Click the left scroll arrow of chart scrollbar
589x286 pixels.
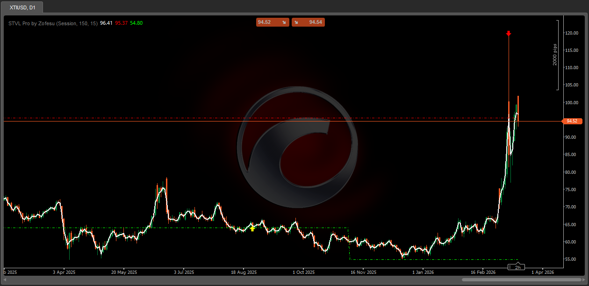(x=5, y=279)
